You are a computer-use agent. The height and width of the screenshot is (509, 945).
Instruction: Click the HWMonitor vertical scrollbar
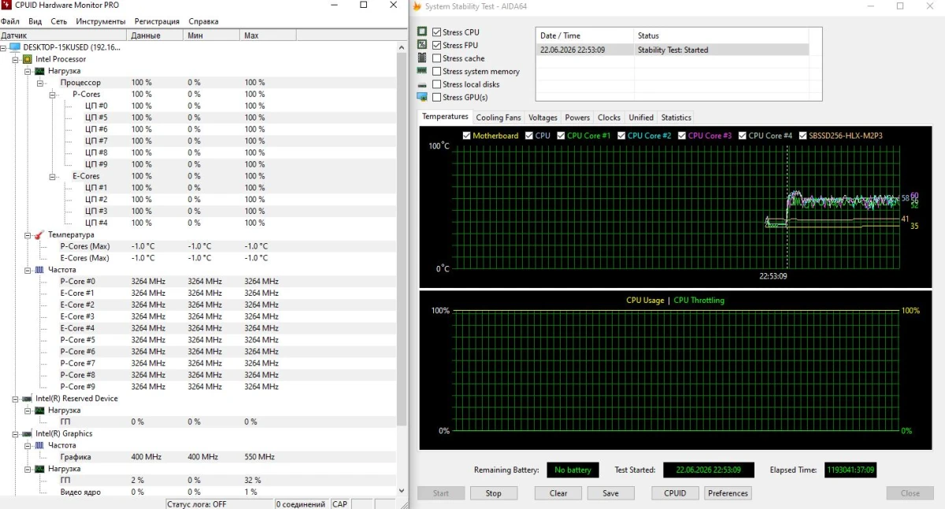coord(402,267)
